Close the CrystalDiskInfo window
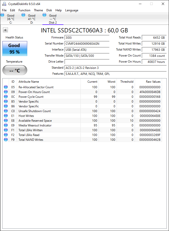Viewport: 169px width, 231px height. [163, 4]
